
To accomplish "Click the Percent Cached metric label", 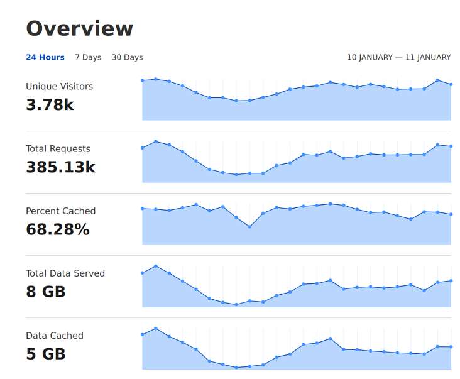I will (61, 211).
